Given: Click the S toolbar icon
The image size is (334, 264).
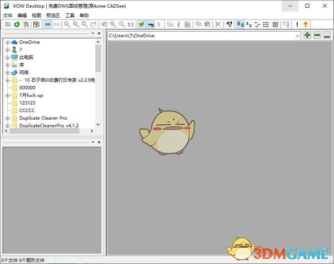Looking at the screenshot, I should [x=159, y=25].
